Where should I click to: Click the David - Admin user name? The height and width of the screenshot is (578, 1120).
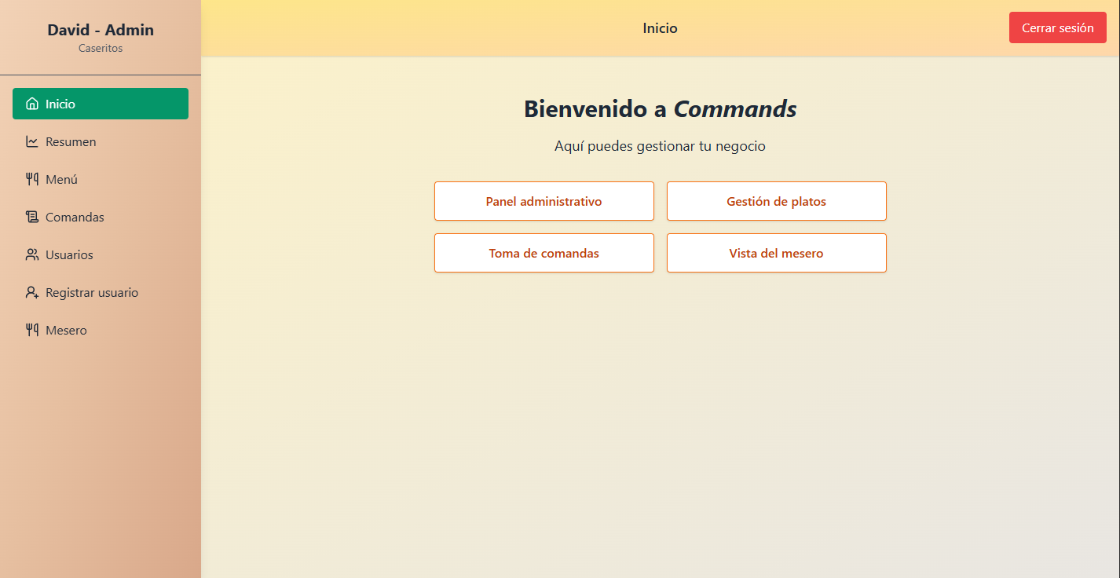(101, 30)
